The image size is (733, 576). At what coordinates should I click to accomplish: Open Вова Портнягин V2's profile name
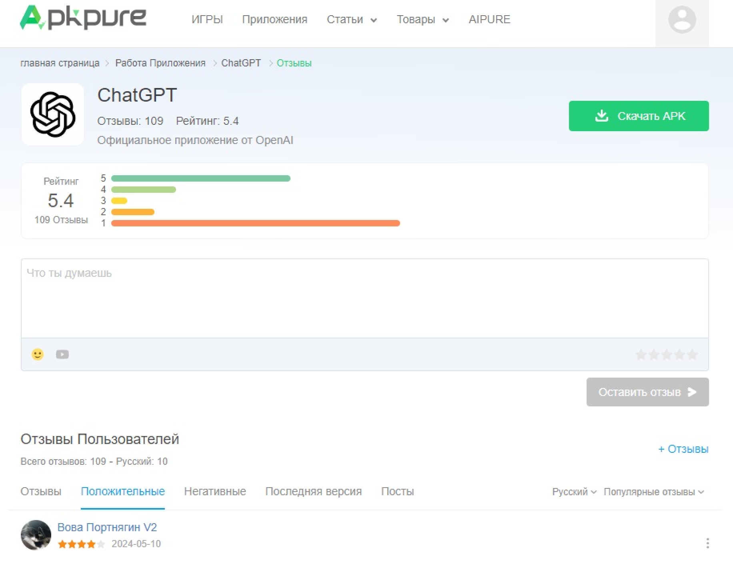click(x=107, y=527)
